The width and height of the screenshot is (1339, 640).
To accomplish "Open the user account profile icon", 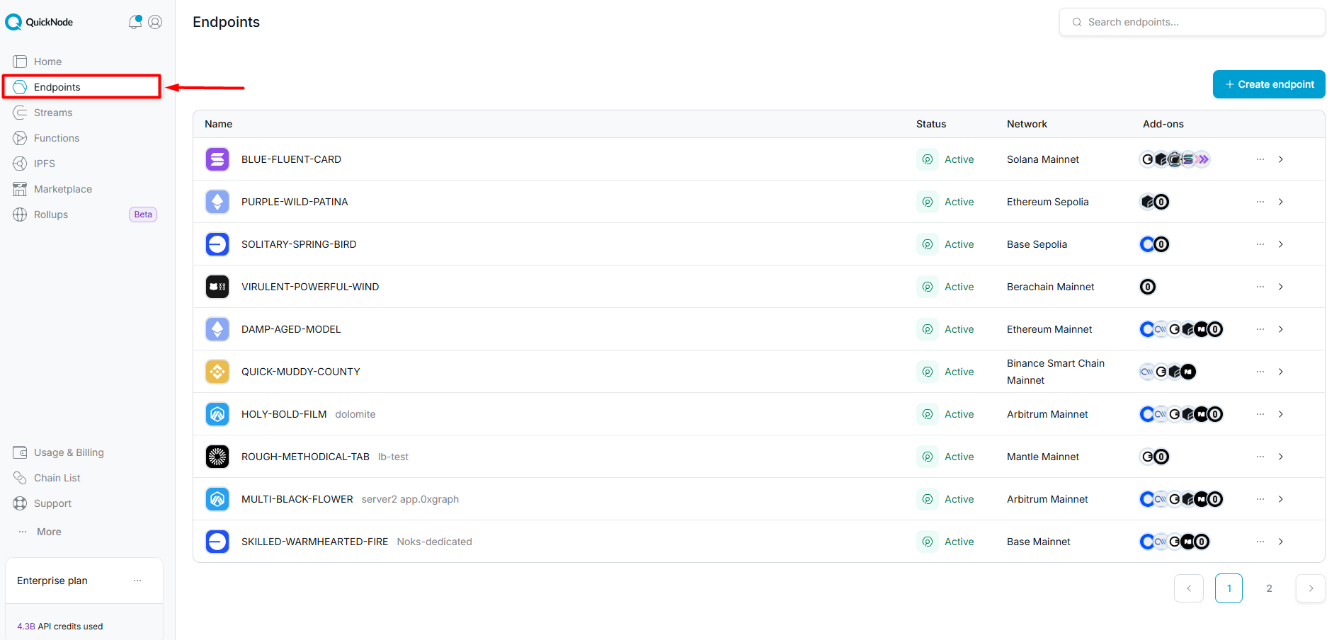I will click(155, 22).
